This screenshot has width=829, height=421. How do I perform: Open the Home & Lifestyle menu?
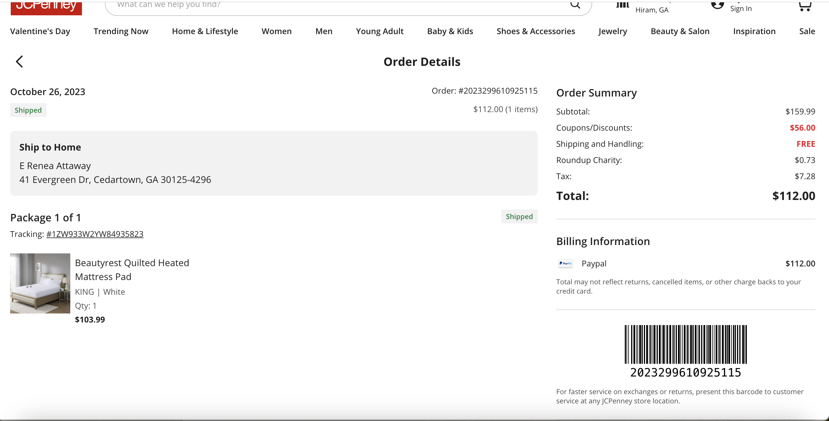click(205, 31)
